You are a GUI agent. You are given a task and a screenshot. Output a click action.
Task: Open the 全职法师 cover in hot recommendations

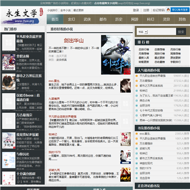coord(8,62)
